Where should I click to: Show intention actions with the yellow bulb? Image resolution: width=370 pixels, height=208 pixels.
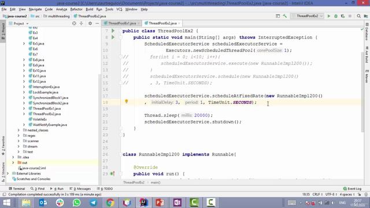pyautogui.click(x=127, y=102)
